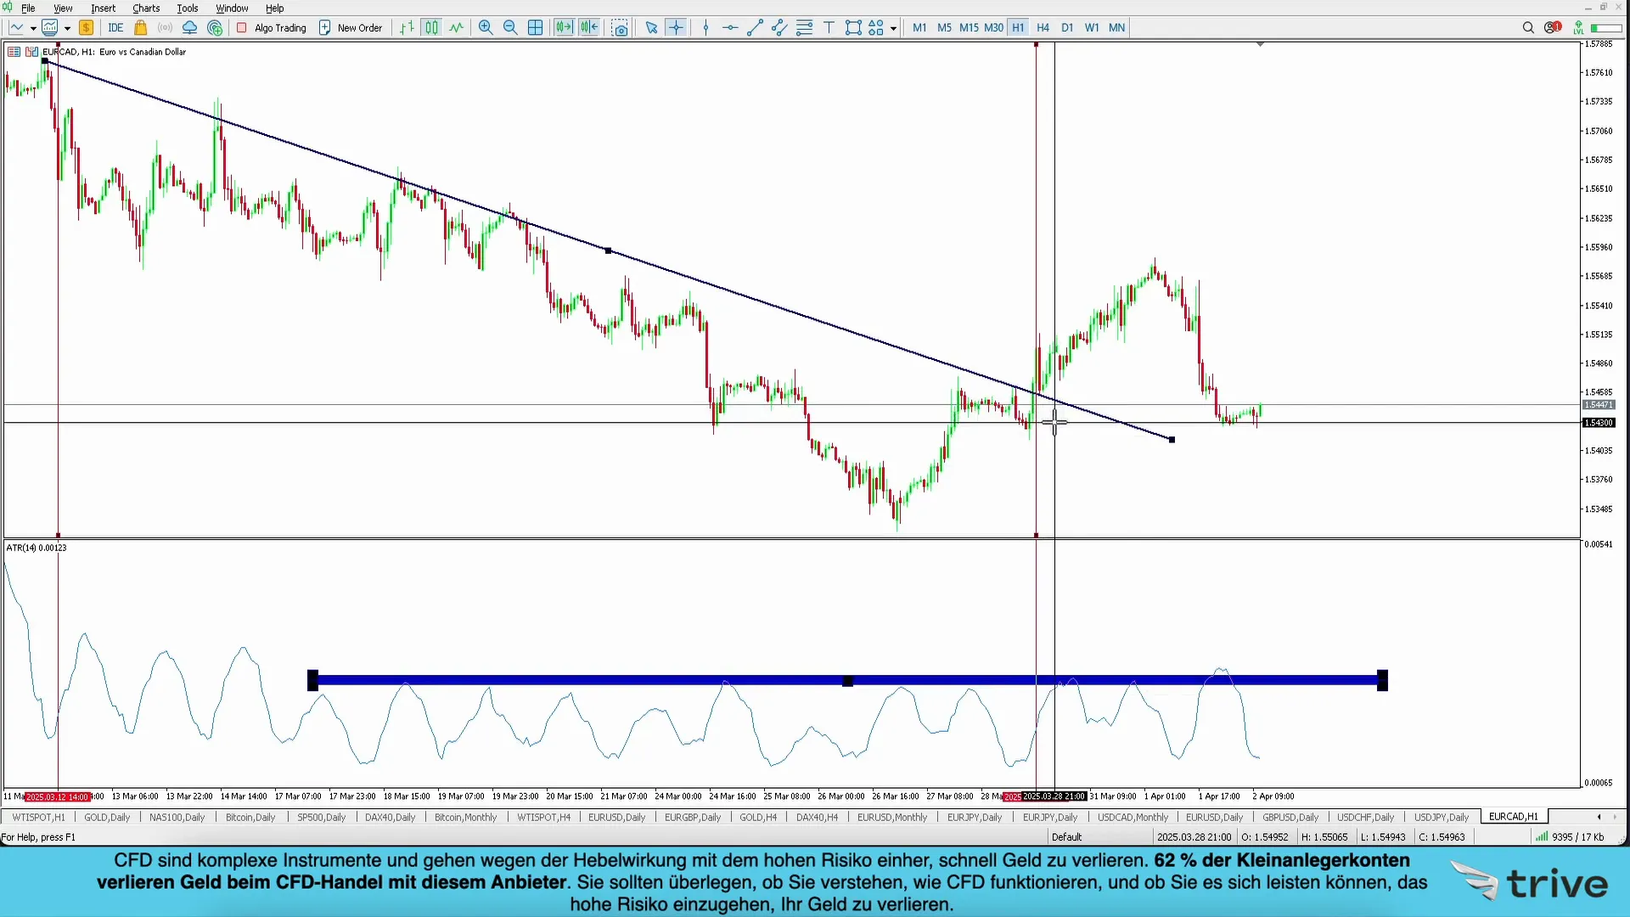This screenshot has height=917, width=1630.
Task: Select the trendline drawing tool
Action: [755, 27]
